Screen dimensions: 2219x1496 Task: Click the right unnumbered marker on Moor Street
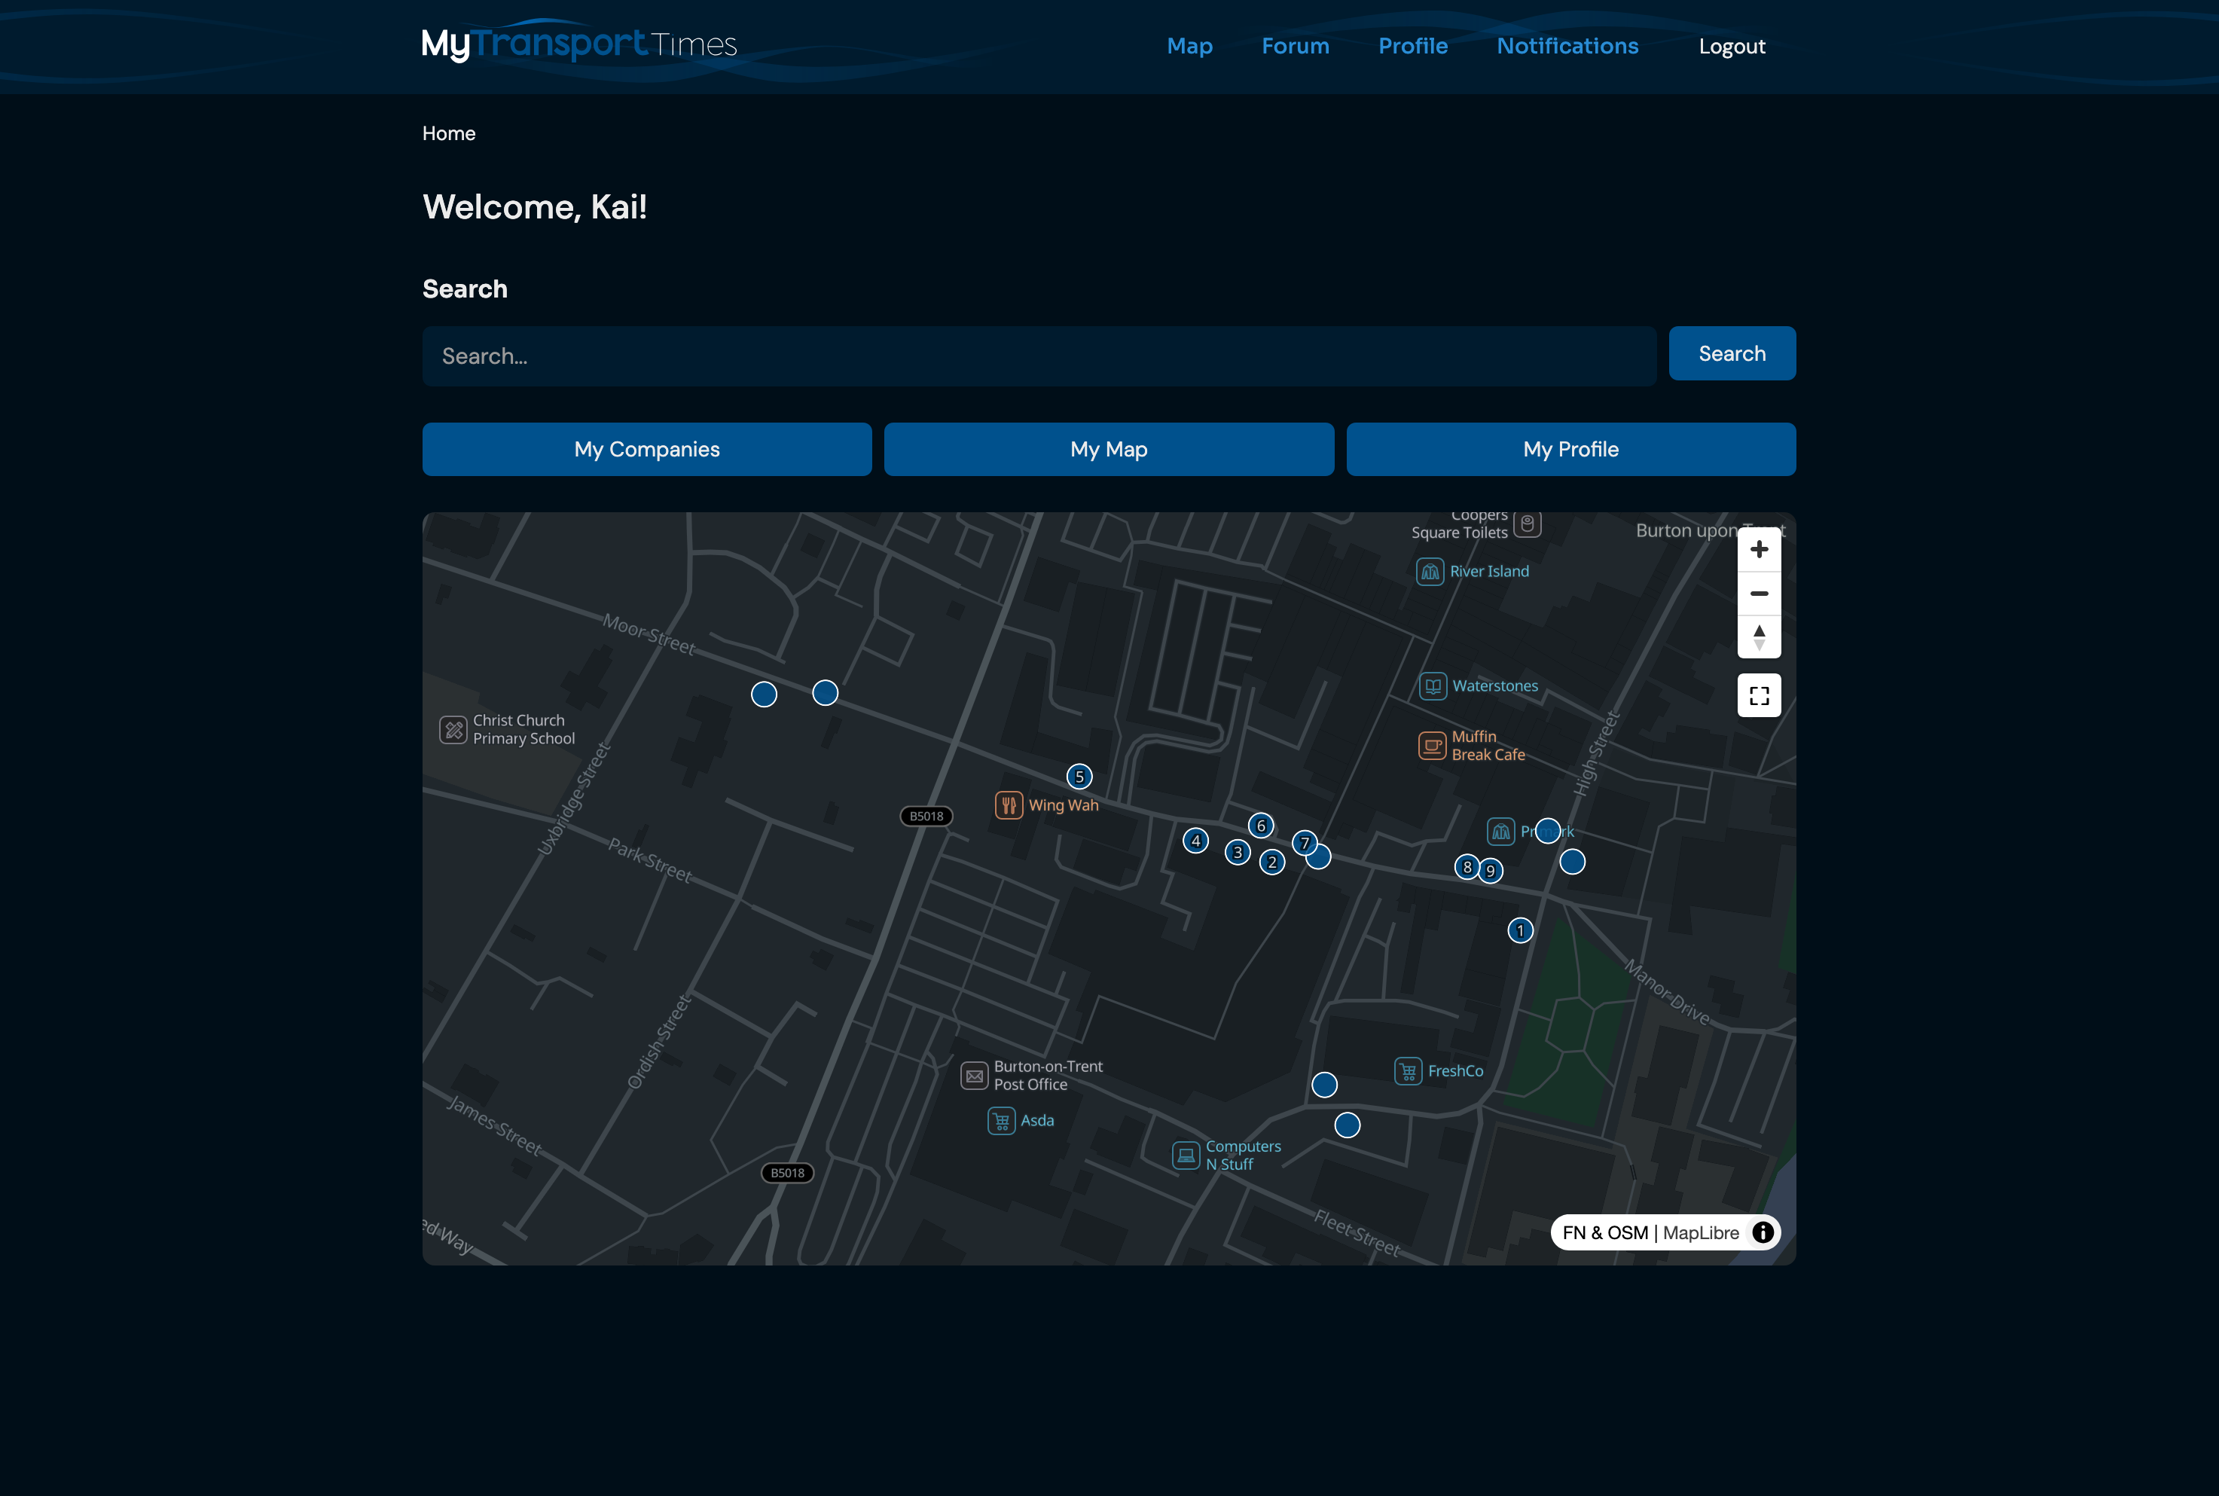tap(826, 693)
